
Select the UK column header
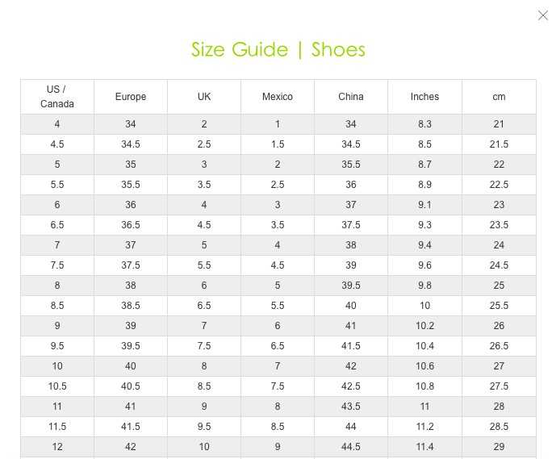[204, 97]
